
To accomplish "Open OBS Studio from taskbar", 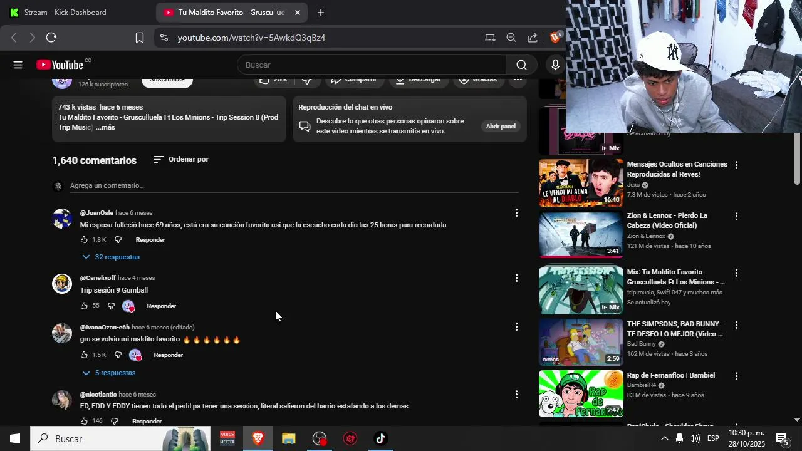I will click(x=320, y=438).
